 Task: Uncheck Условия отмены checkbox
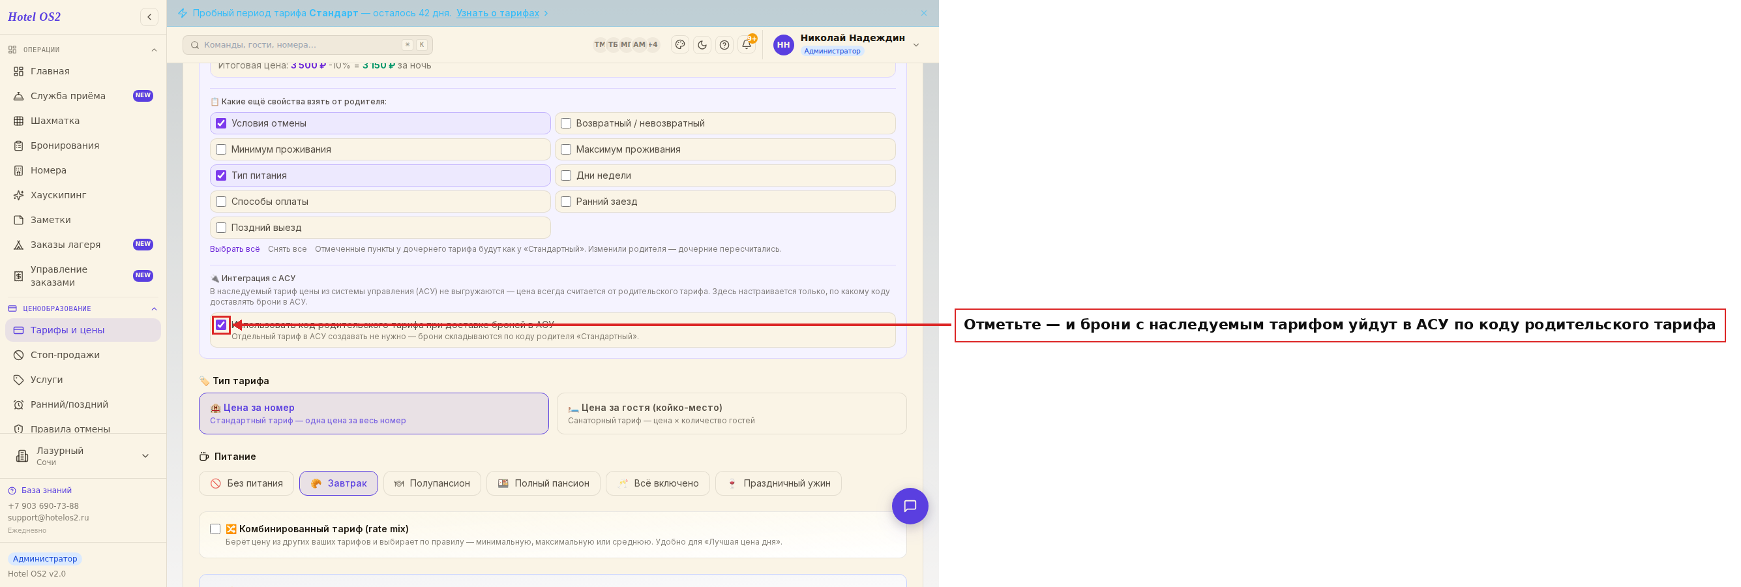(x=221, y=123)
